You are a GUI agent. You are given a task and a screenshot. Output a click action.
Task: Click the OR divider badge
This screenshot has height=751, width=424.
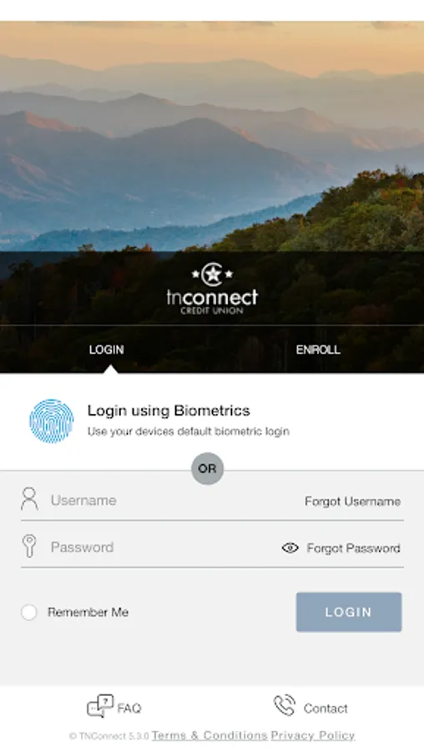(x=208, y=468)
